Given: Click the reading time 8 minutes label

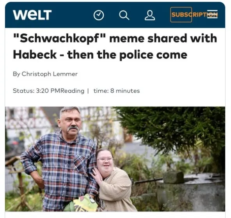Looking at the screenshot, I should [x=117, y=91].
